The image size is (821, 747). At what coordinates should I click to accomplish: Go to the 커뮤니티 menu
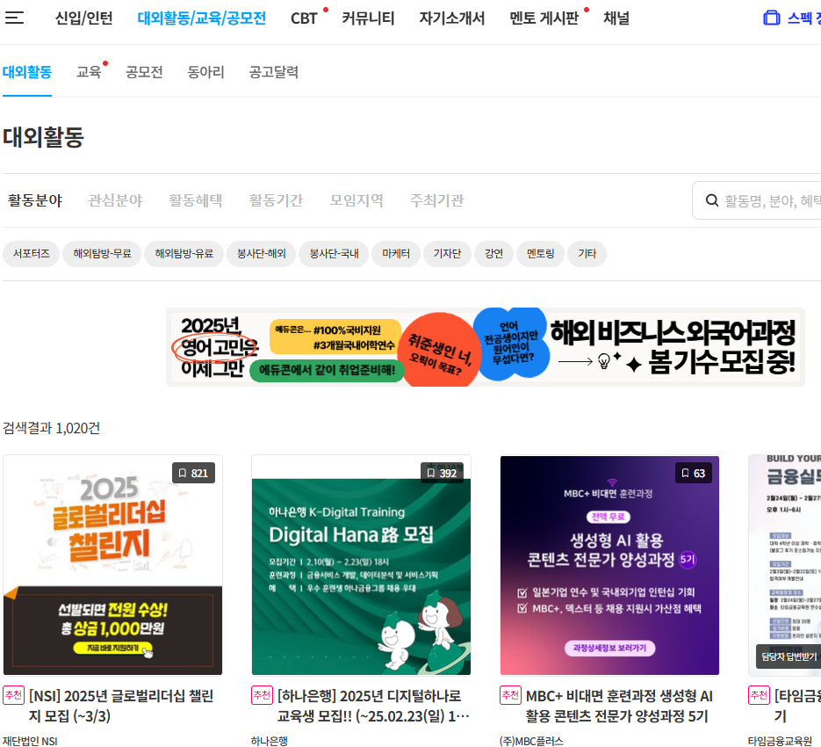tap(368, 18)
